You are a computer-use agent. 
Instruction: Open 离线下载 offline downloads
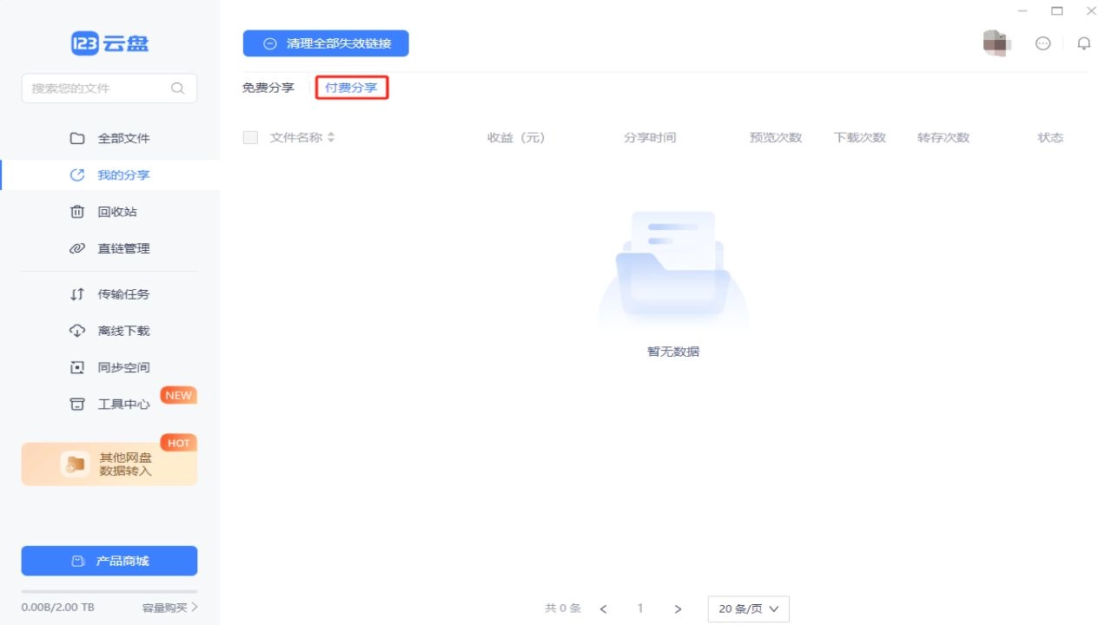(122, 331)
